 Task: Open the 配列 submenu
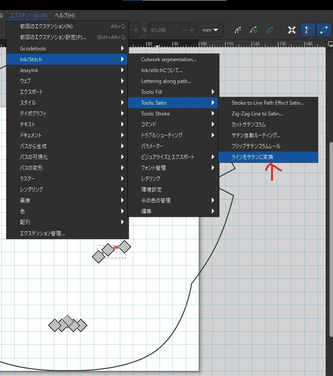click(x=68, y=222)
